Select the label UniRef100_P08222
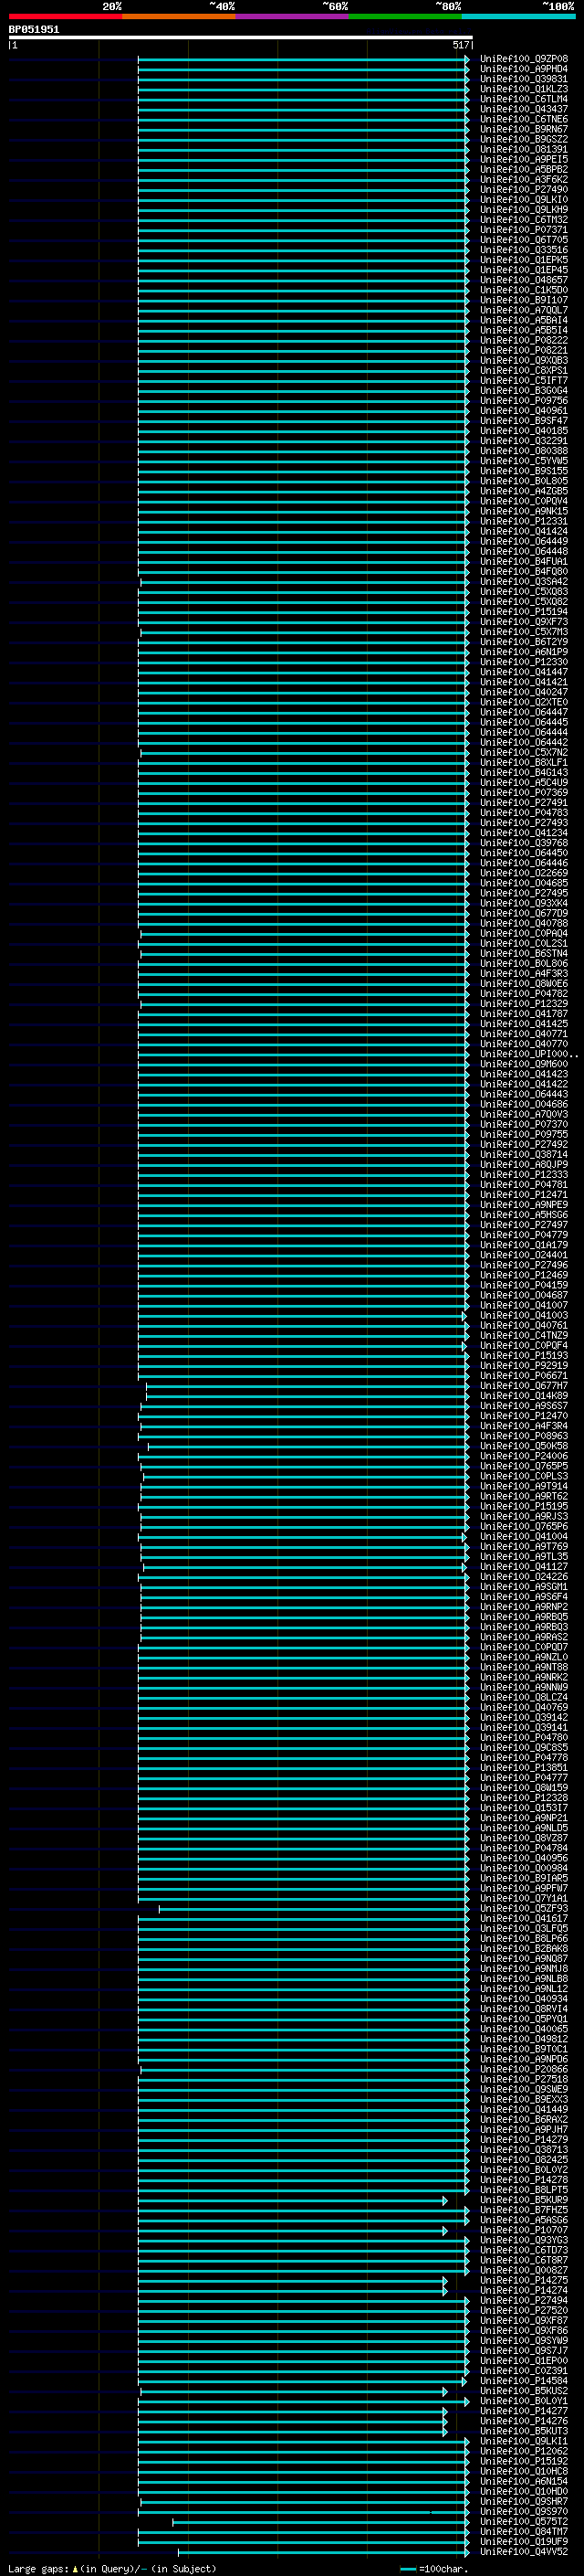The height and width of the screenshot is (2576, 584). point(524,340)
